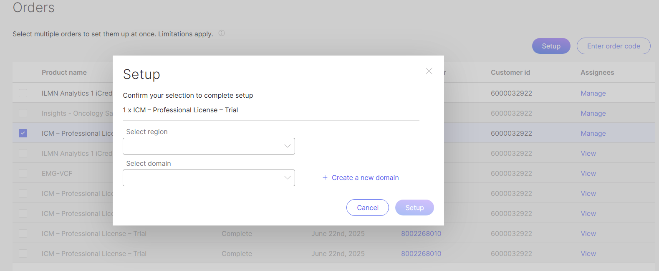Uncheck the selected ICM Professional License checkbox
This screenshot has height=271, width=659.
[23, 133]
